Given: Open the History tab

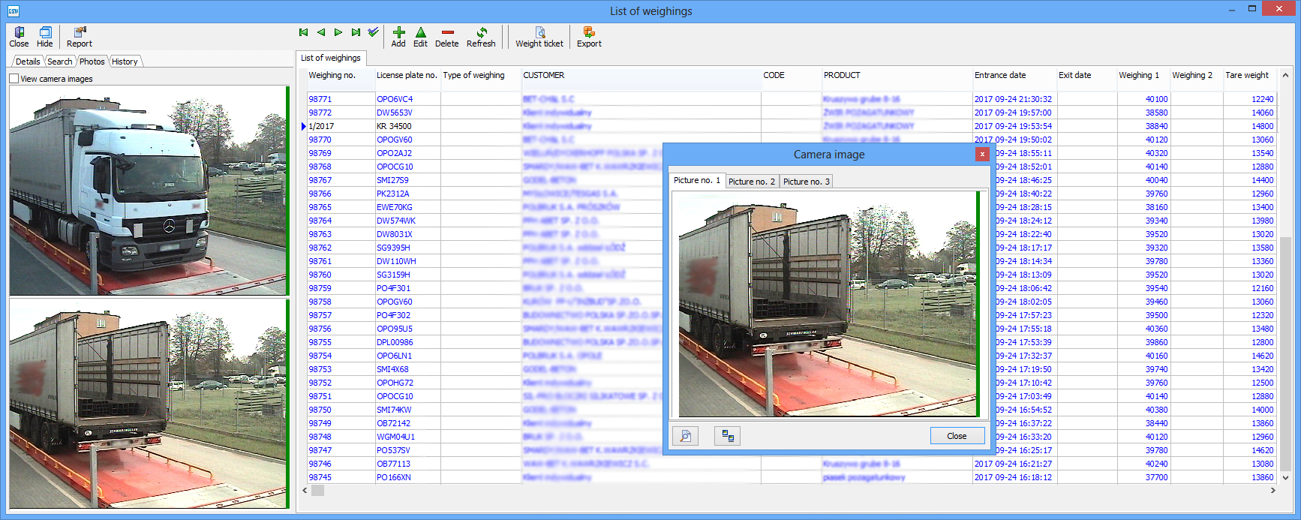Looking at the screenshot, I should pos(125,62).
